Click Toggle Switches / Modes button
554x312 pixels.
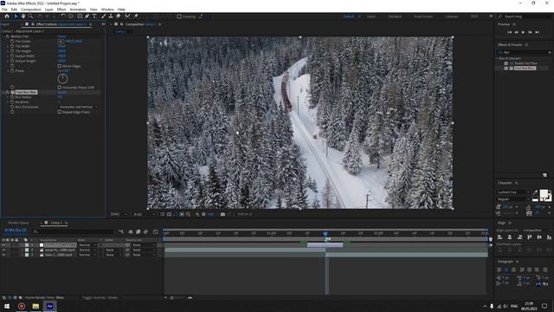[x=100, y=298]
